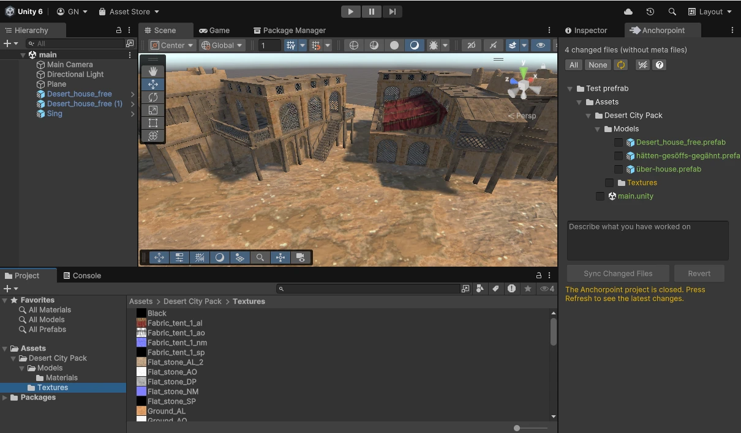
Task: Open the Gizmos visibility (eye) icon
Action: click(x=541, y=45)
